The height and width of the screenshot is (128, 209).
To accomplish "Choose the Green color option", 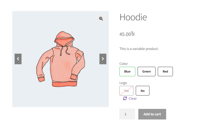I will pos(146,72).
